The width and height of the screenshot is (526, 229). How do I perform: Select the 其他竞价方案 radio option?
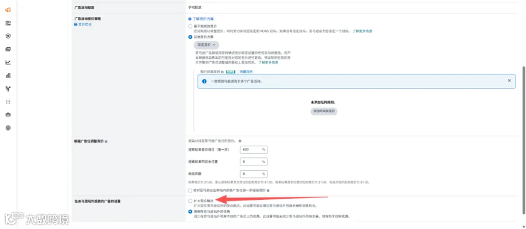tap(190, 37)
